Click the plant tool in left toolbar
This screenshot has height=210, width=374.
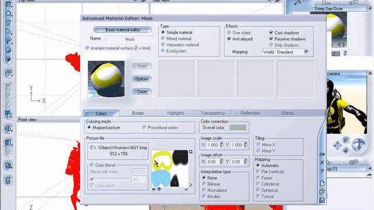[x=8, y=41]
